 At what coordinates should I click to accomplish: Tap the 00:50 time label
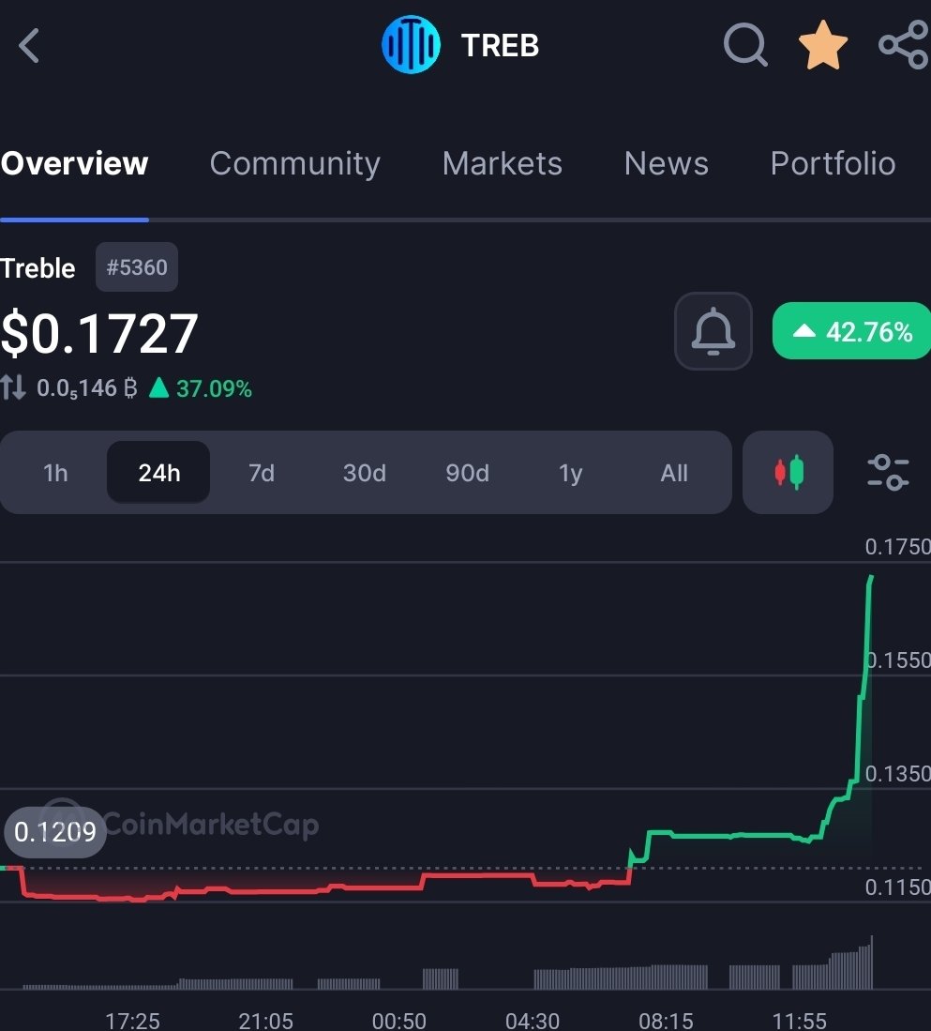click(x=398, y=1021)
